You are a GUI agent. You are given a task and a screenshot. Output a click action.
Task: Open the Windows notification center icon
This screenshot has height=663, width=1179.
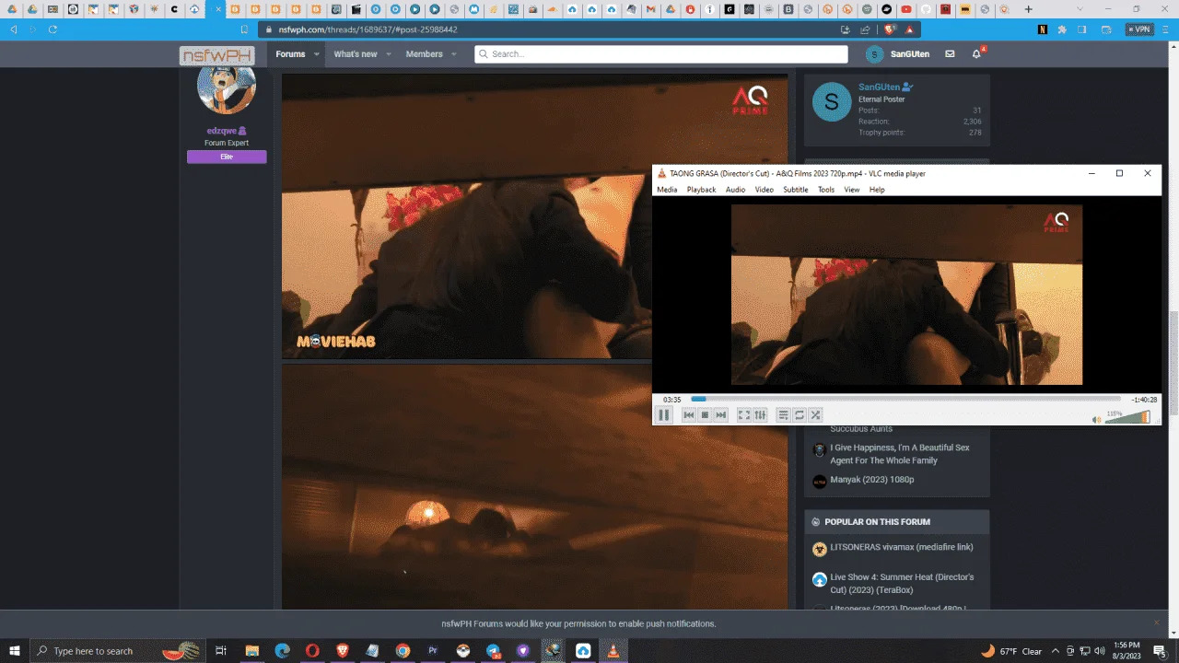1160,651
